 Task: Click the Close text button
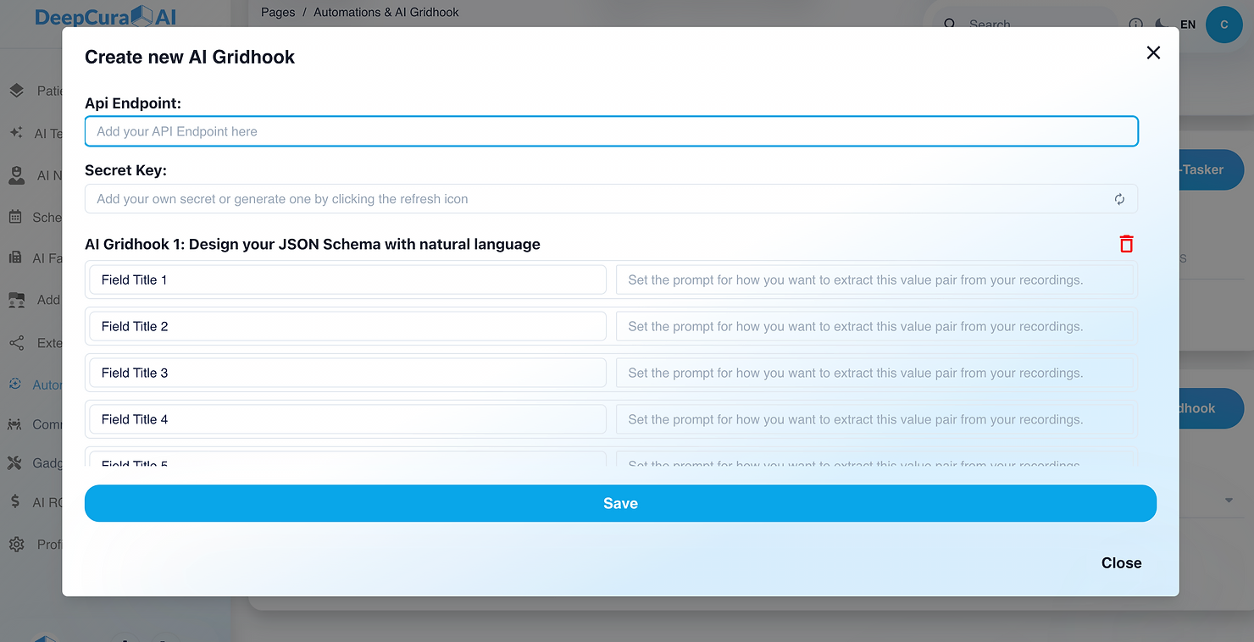1121,563
